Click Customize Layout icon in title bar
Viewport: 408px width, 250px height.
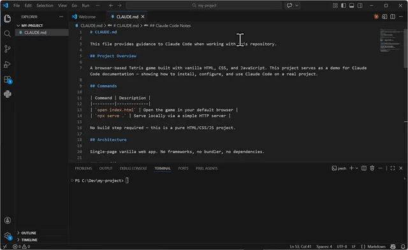pyautogui.click(x=335, y=6)
